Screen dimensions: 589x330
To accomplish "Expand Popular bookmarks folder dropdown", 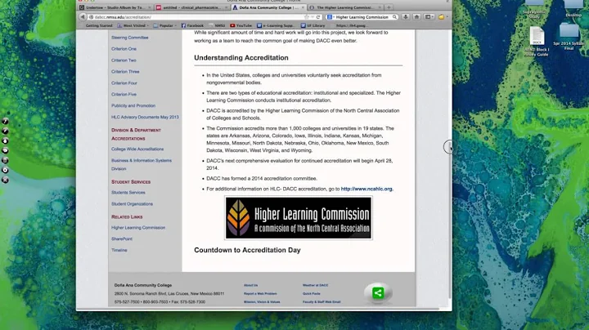I will tap(165, 25).
